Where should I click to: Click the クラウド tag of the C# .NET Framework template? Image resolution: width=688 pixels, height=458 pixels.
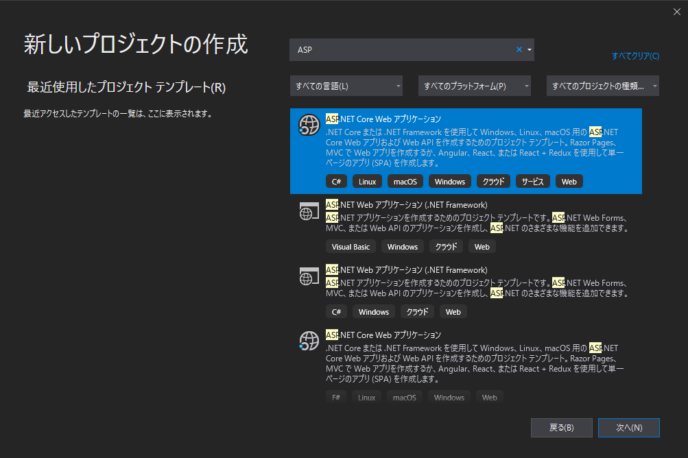pos(417,312)
